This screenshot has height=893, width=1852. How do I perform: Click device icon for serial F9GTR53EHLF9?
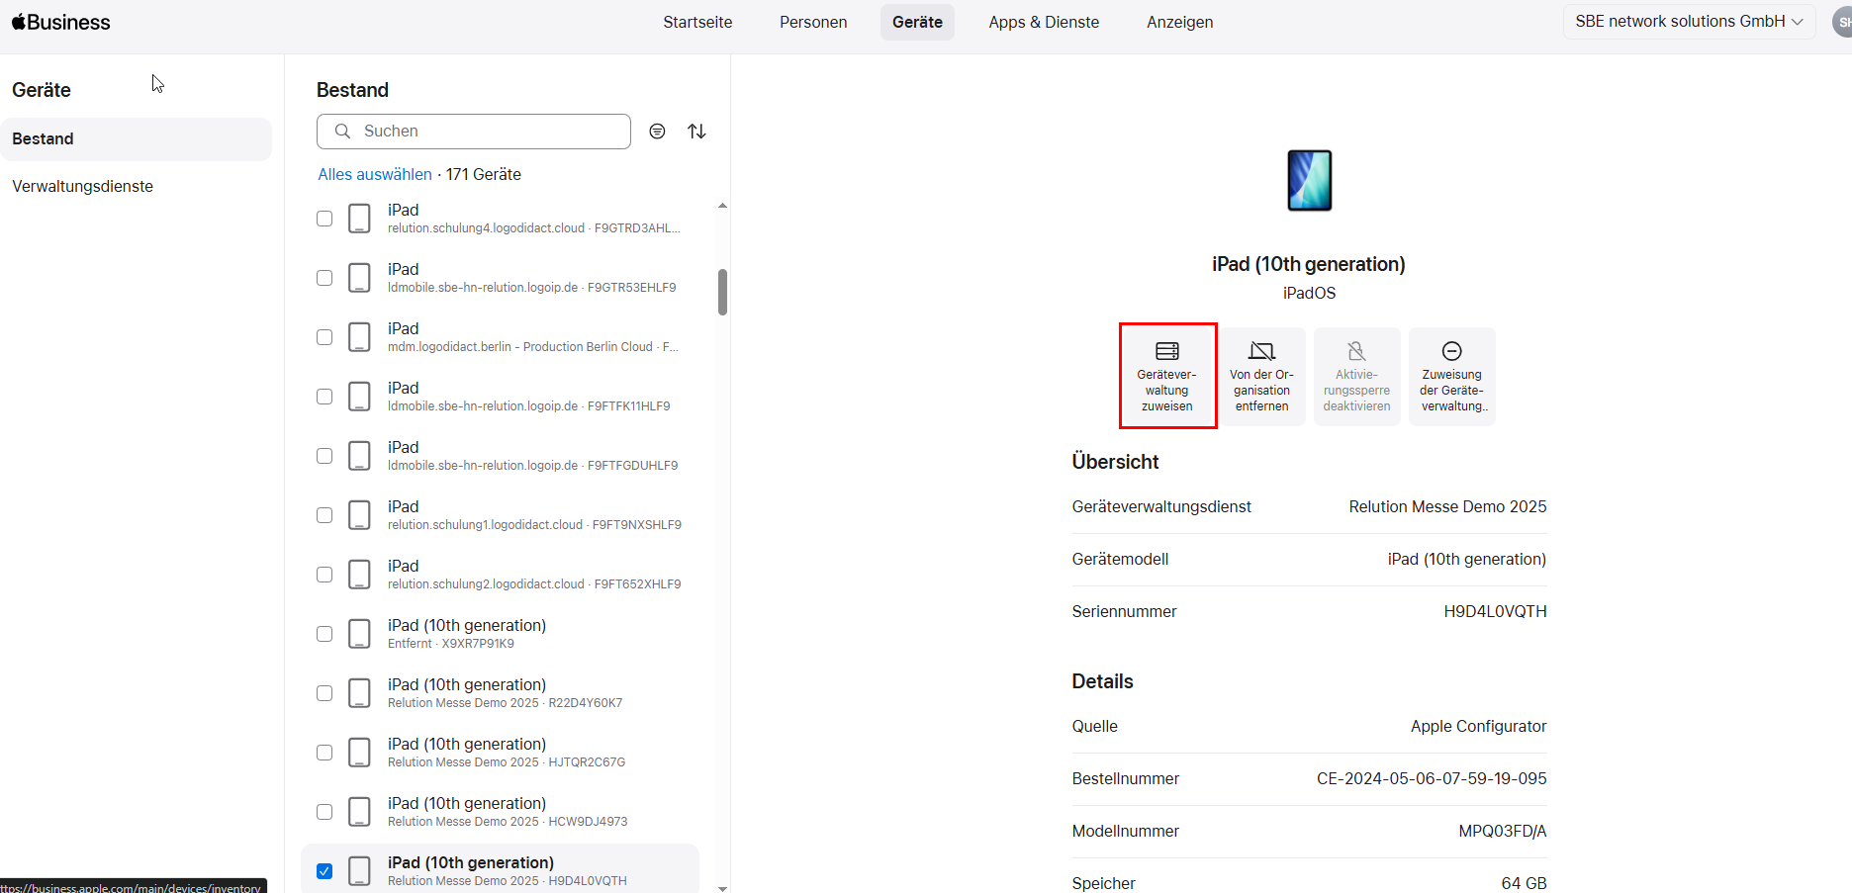tap(360, 278)
